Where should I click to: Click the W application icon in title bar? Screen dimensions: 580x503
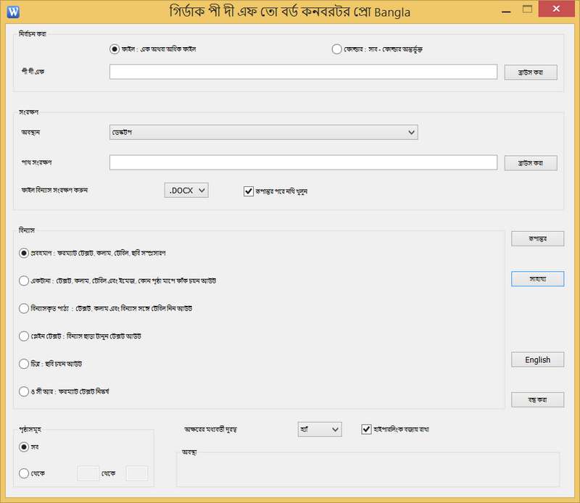(13, 11)
